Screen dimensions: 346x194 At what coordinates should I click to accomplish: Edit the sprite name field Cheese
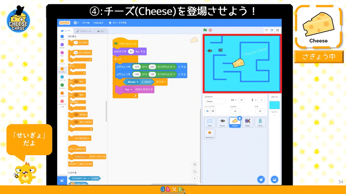(215, 101)
